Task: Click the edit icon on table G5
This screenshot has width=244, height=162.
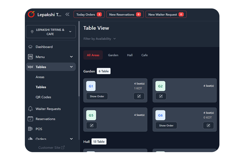Action: (92, 125)
